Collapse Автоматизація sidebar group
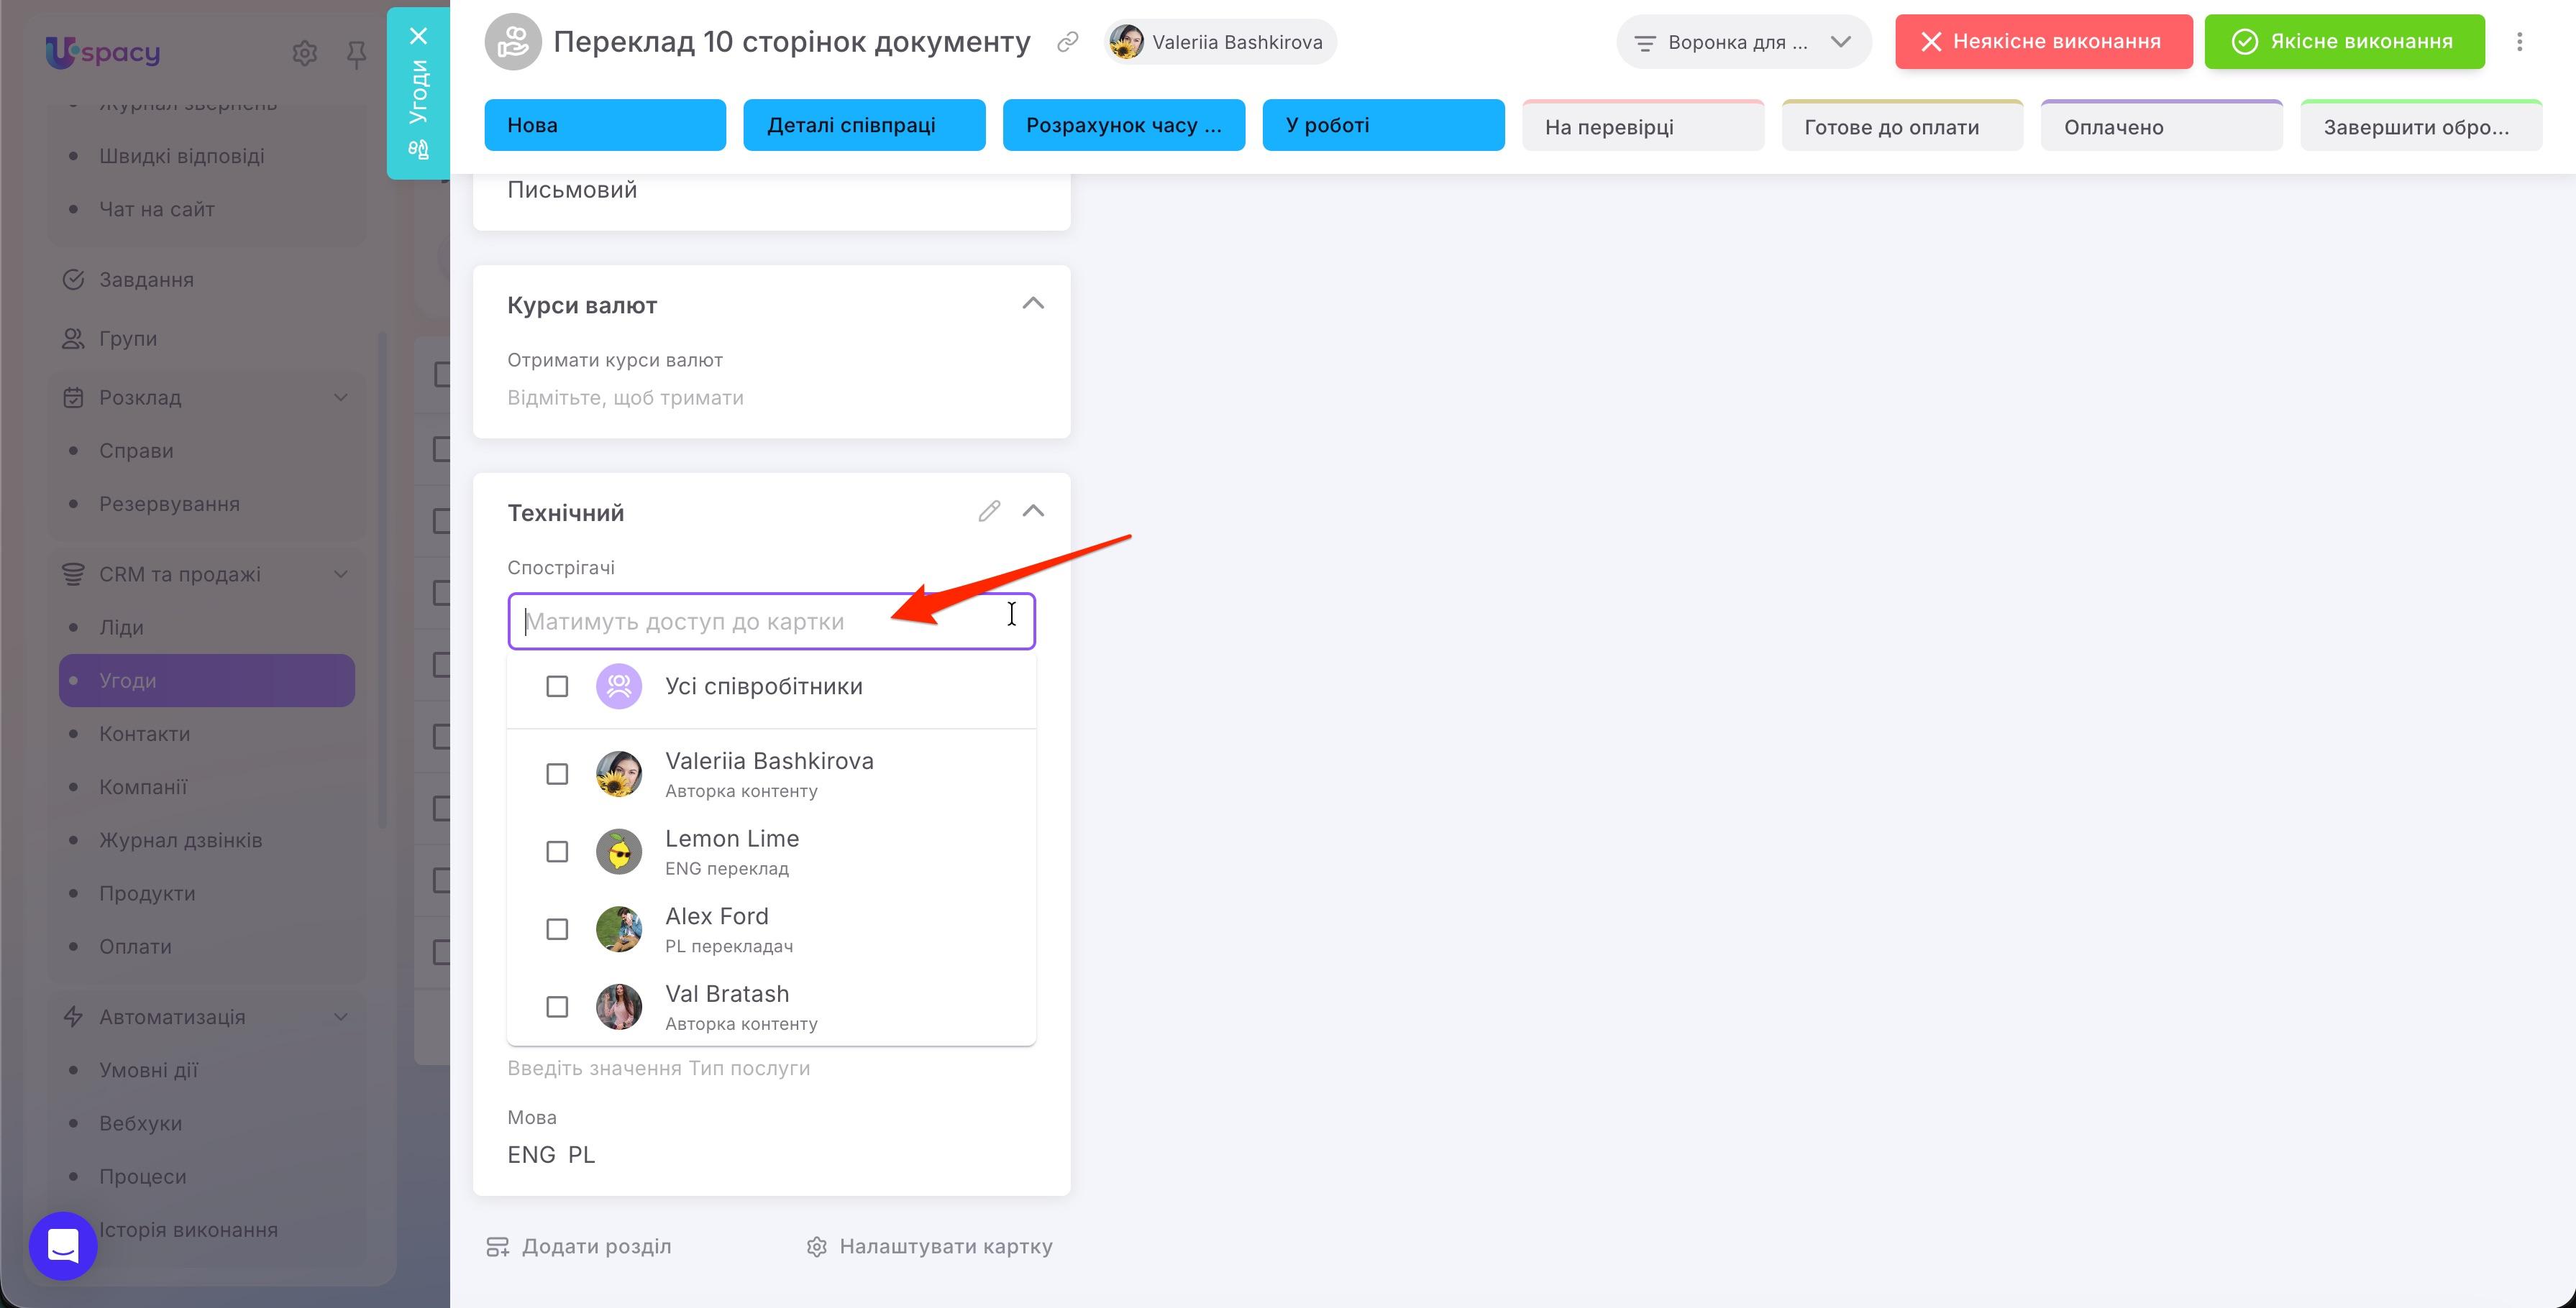The image size is (2576, 1308). pyautogui.click(x=341, y=1017)
